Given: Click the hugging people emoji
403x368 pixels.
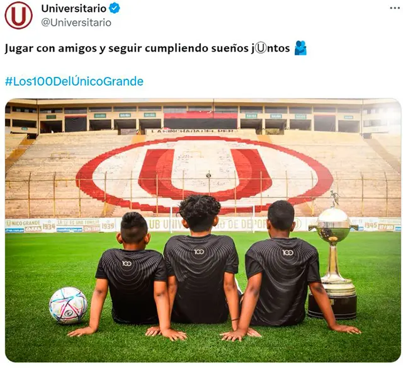Looking at the screenshot, I should 300,48.
